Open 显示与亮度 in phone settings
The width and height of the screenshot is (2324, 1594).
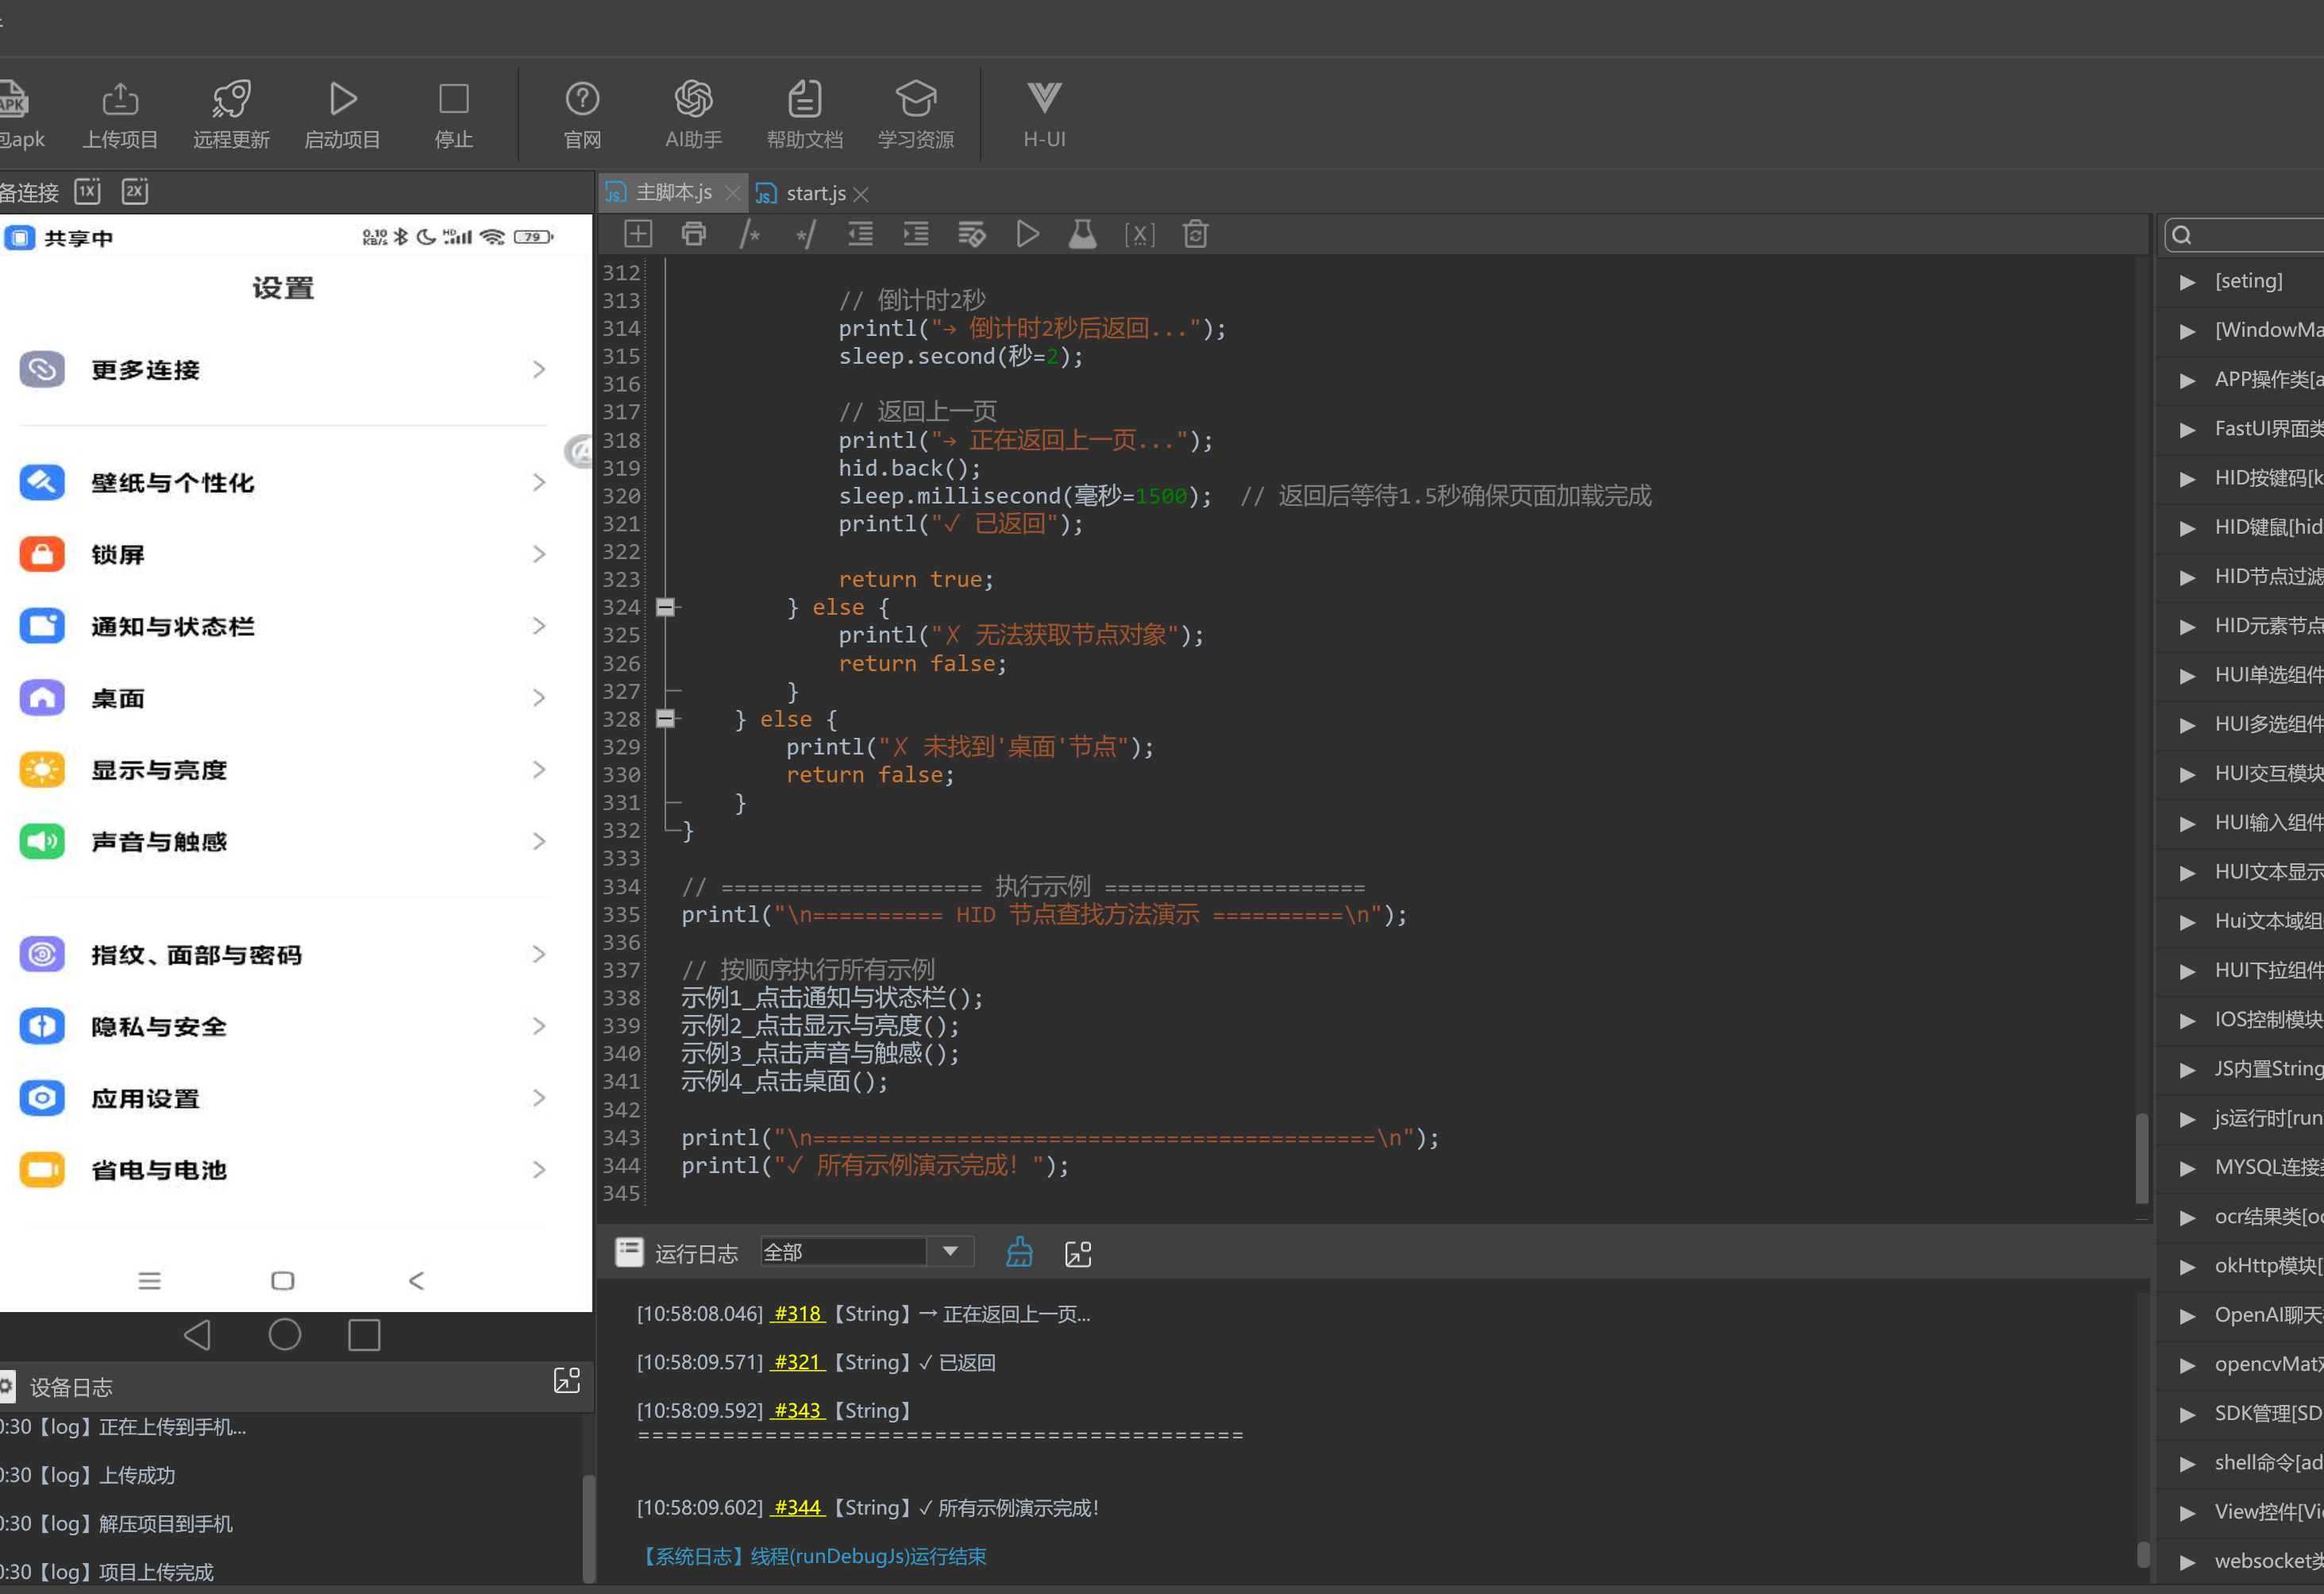click(x=283, y=770)
